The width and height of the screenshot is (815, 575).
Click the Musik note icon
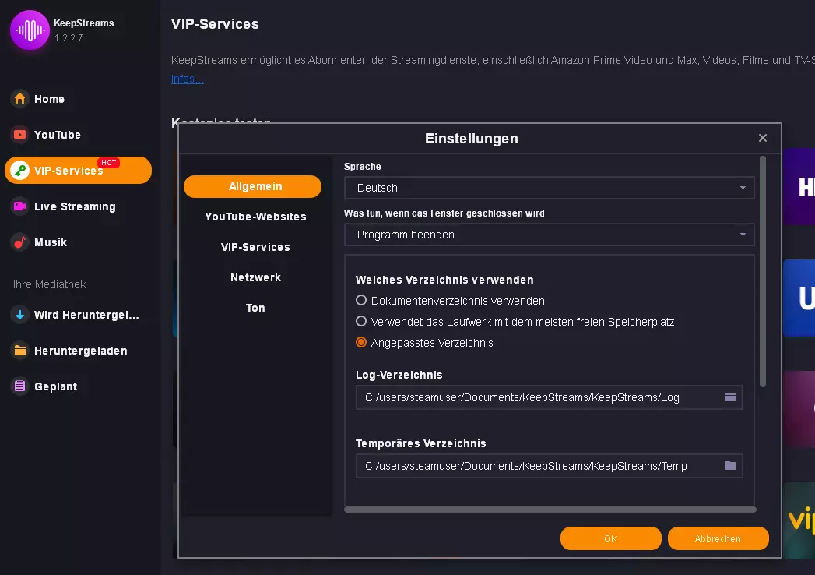pos(19,242)
